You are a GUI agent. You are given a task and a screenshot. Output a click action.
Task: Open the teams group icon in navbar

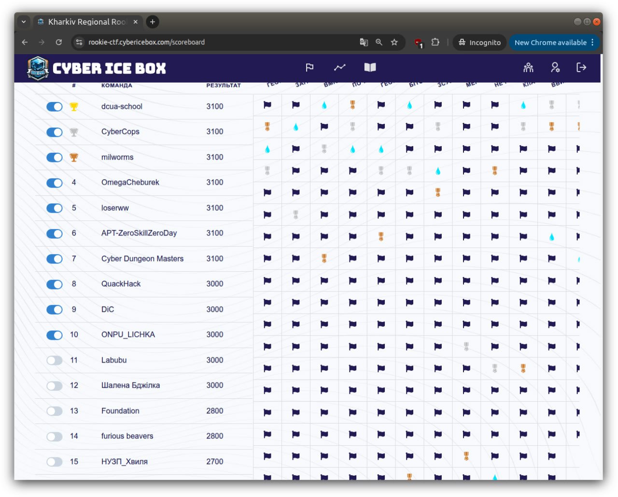(528, 68)
